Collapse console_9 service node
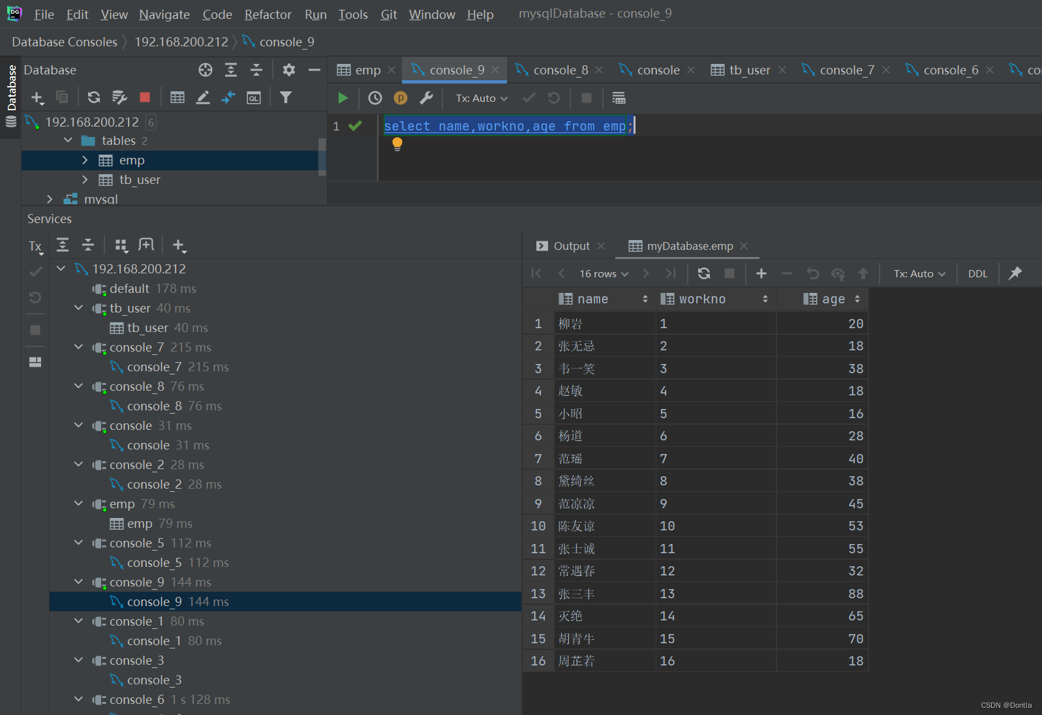The width and height of the screenshot is (1042, 715). 78,582
